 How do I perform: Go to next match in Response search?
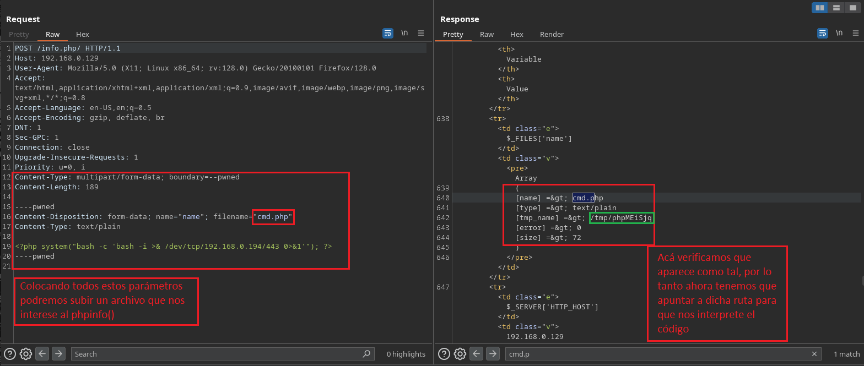(x=493, y=354)
